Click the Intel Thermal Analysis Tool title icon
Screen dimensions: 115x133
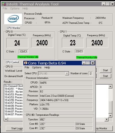click(x=4, y=4)
